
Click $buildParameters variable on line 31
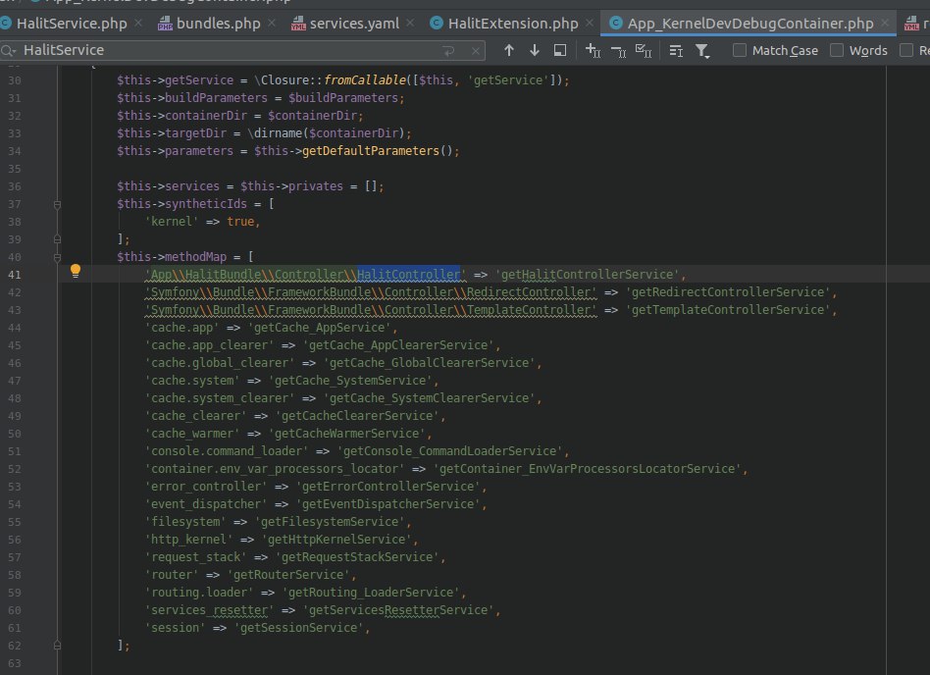pos(343,98)
